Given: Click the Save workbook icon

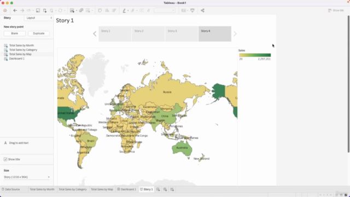Looking at the screenshot, I should (x=38, y=10).
